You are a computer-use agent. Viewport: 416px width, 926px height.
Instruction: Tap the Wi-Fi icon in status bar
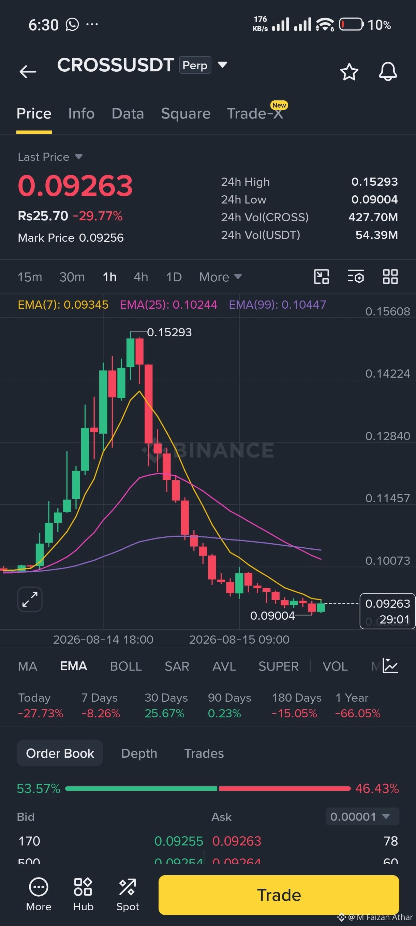pos(325,25)
